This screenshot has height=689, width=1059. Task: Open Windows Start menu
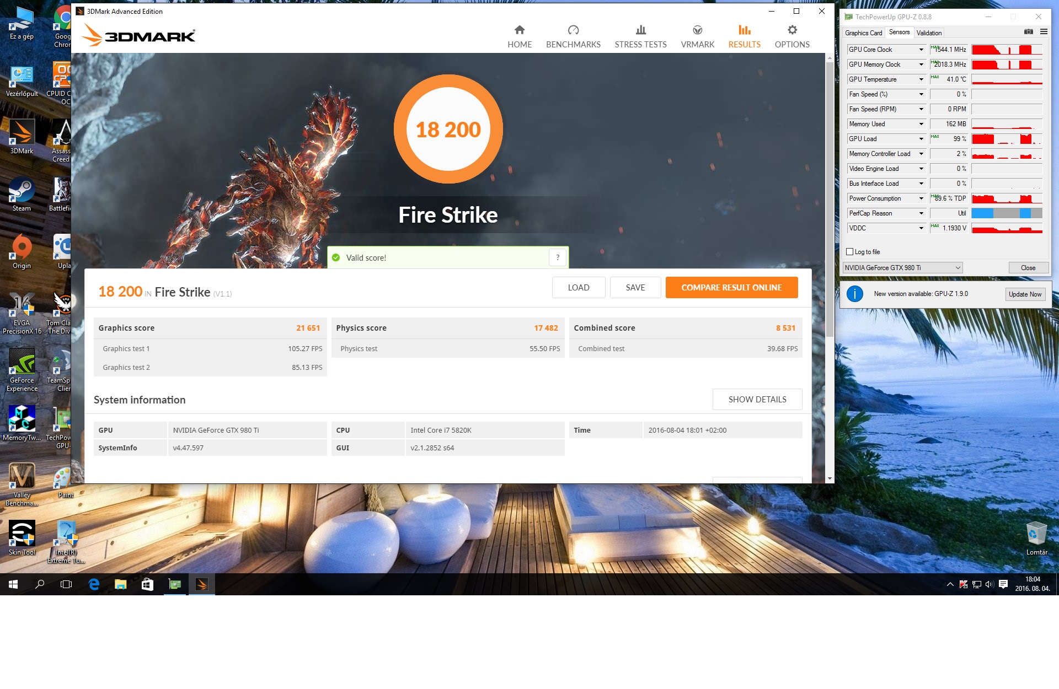point(13,584)
